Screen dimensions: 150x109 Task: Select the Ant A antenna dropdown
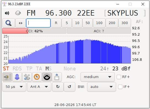click(x=39, y=87)
